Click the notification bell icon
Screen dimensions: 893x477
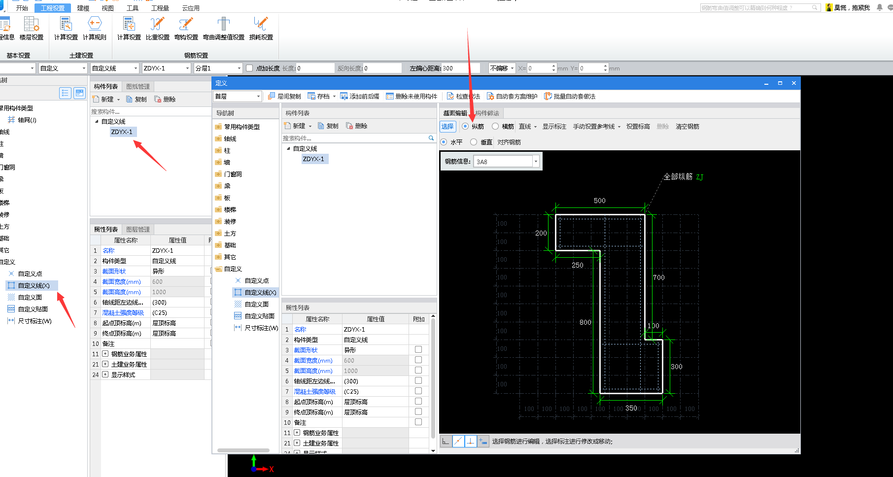pos(880,7)
